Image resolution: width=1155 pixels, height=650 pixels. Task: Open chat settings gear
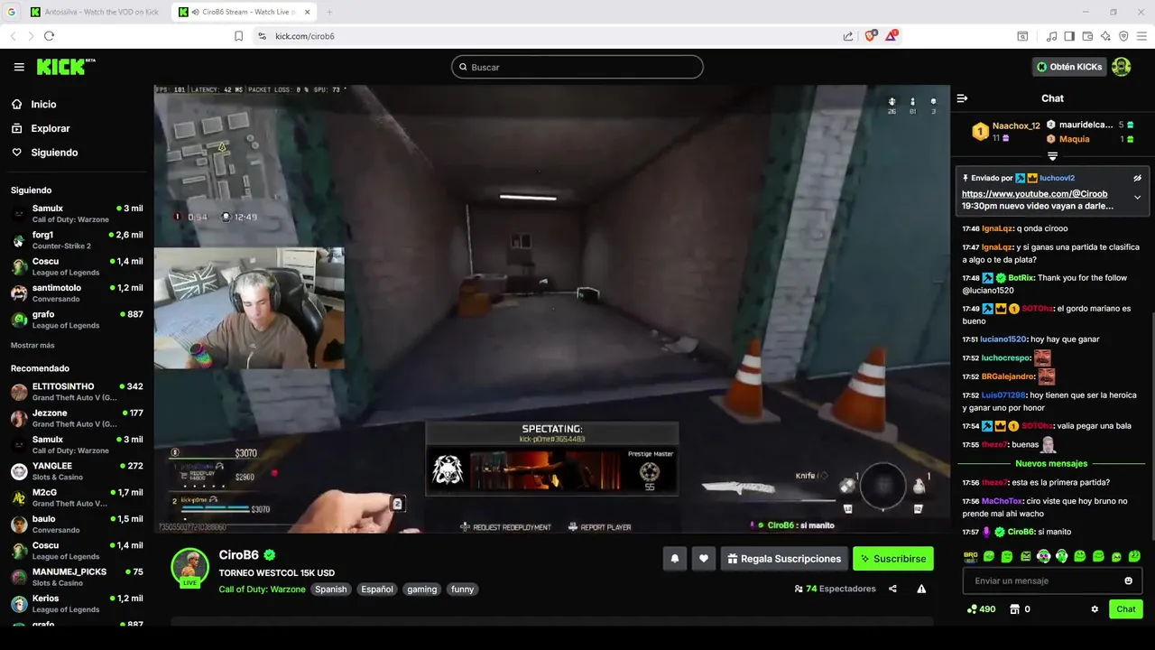(1095, 609)
